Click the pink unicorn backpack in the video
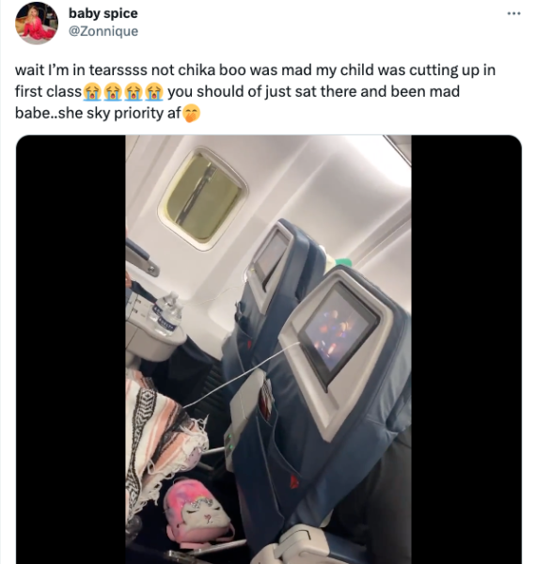Image resolution: width=536 pixels, height=564 pixels. pos(198,509)
